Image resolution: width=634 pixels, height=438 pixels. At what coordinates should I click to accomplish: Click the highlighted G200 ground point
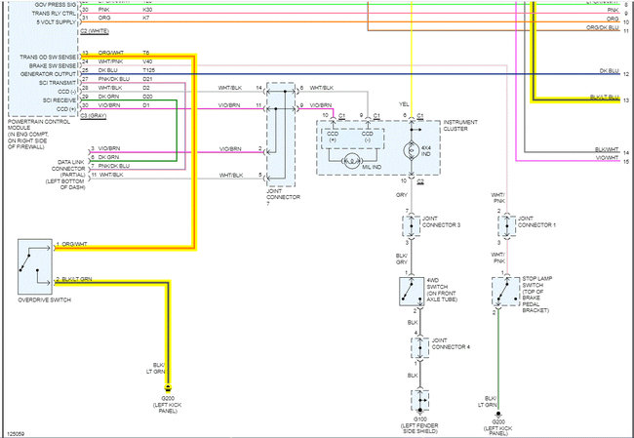[168, 388]
